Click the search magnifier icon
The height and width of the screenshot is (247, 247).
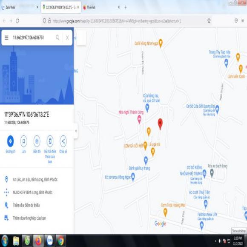tap(57, 37)
